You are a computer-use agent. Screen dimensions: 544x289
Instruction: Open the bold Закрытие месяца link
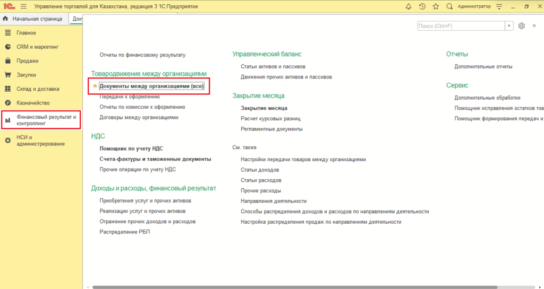coord(264,108)
